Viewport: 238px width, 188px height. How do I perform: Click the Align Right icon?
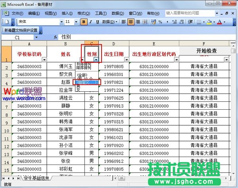tap(138, 22)
